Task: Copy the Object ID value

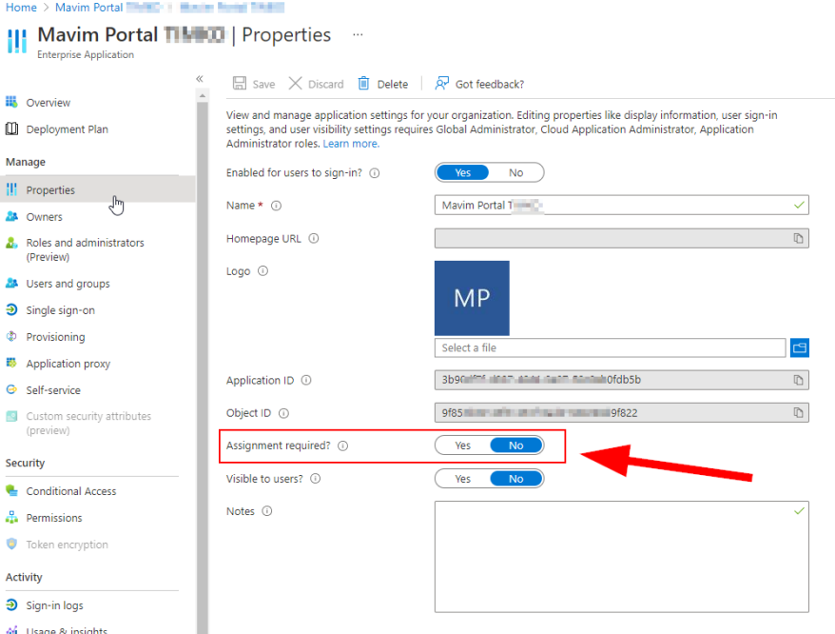Action: [x=798, y=413]
